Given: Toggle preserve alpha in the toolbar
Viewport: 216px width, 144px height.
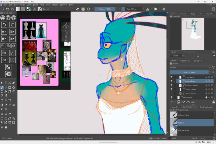Looking at the screenshot, I should [x=83, y=9].
